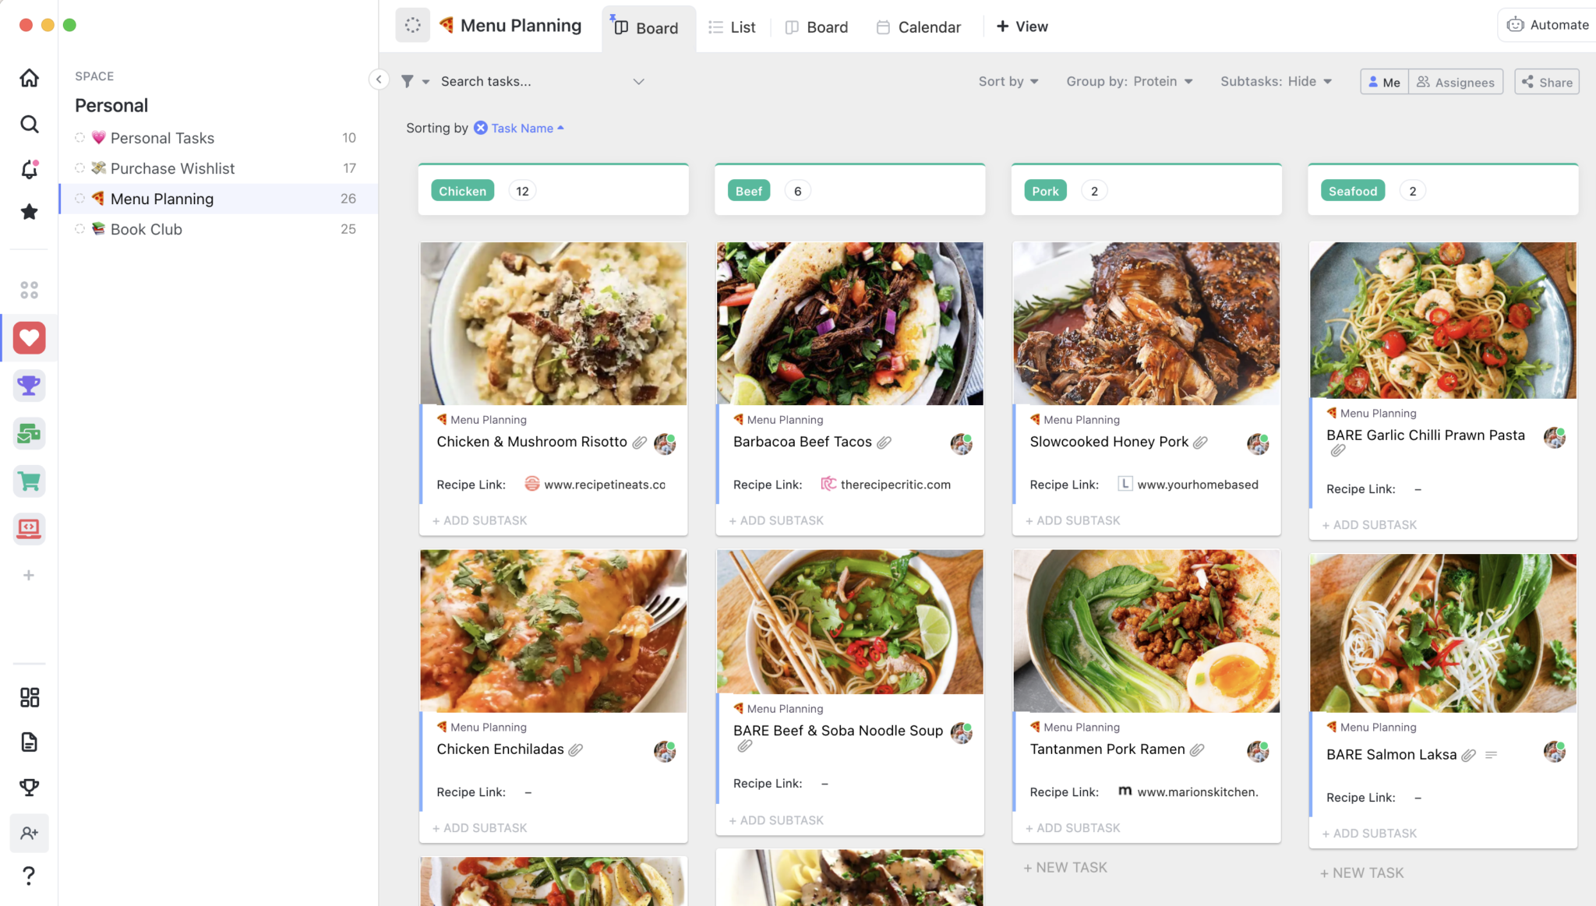Switch to the Calendar view tab
This screenshot has width=1596, height=906.
(x=918, y=26)
